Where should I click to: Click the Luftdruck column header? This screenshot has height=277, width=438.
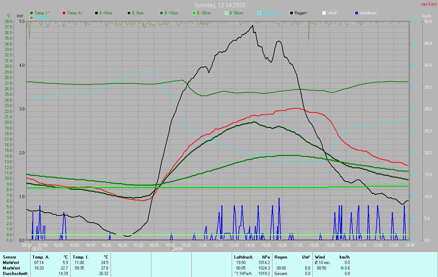(x=243, y=257)
